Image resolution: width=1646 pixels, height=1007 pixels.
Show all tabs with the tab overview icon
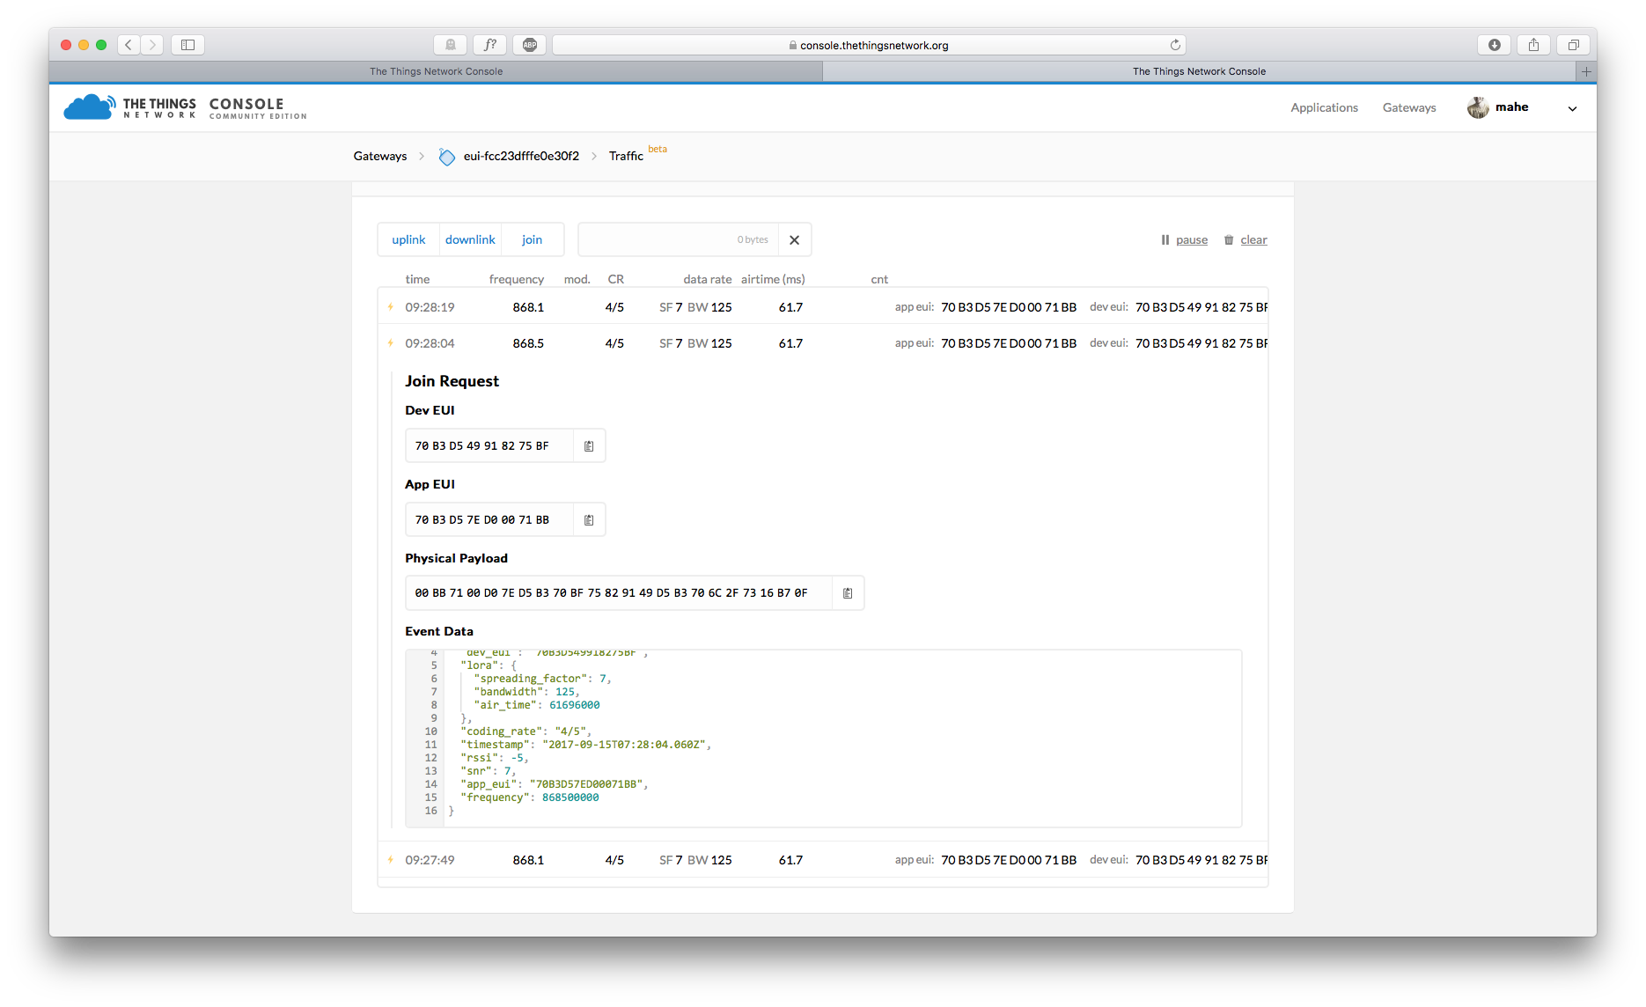tap(1574, 45)
